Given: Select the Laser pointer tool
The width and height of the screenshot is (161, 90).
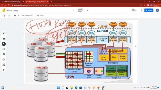Looking at the screenshot, I should point(4,70).
